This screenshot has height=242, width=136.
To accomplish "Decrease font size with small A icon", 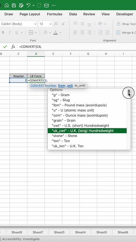I will click(63, 24).
